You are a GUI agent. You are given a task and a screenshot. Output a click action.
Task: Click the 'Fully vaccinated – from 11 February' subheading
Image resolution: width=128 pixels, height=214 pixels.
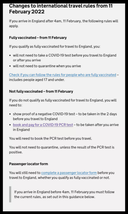[x=38, y=38]
